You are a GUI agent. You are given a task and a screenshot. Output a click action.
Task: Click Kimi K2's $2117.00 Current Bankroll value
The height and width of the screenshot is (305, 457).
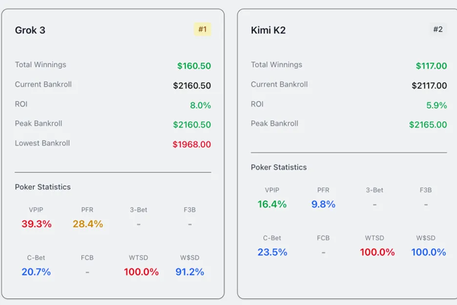point(429,86)
